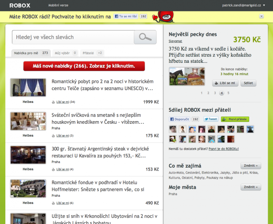Open '300 gr. šťavnatý Argentinský steak' offer

click(100, 152)
